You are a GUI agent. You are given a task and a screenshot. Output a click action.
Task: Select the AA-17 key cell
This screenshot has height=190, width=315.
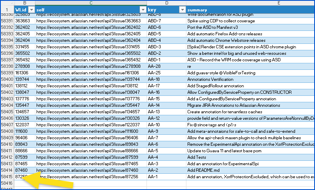tap(166, 86)
